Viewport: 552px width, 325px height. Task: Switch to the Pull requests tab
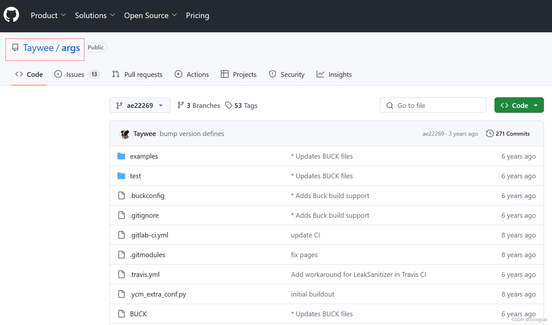pyautogui.click(x=137, y=74)
